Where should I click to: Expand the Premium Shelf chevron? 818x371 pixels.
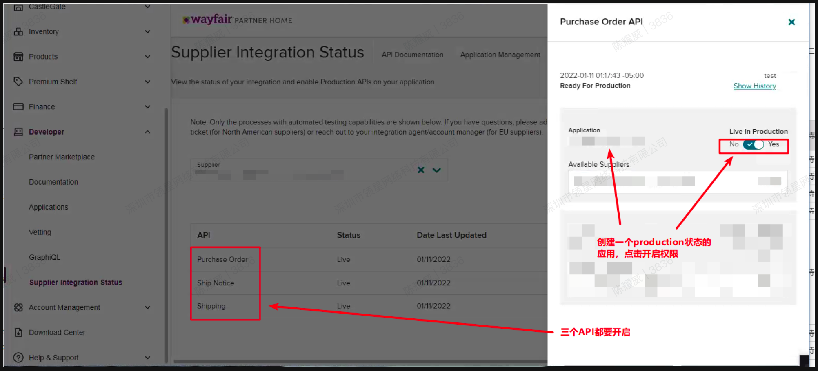(x=148, y=82)
